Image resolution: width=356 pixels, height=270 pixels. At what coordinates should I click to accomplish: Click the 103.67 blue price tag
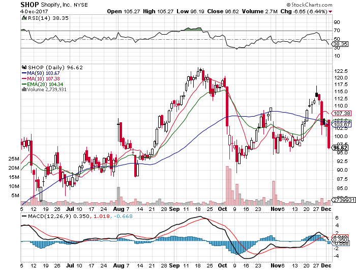341,124
